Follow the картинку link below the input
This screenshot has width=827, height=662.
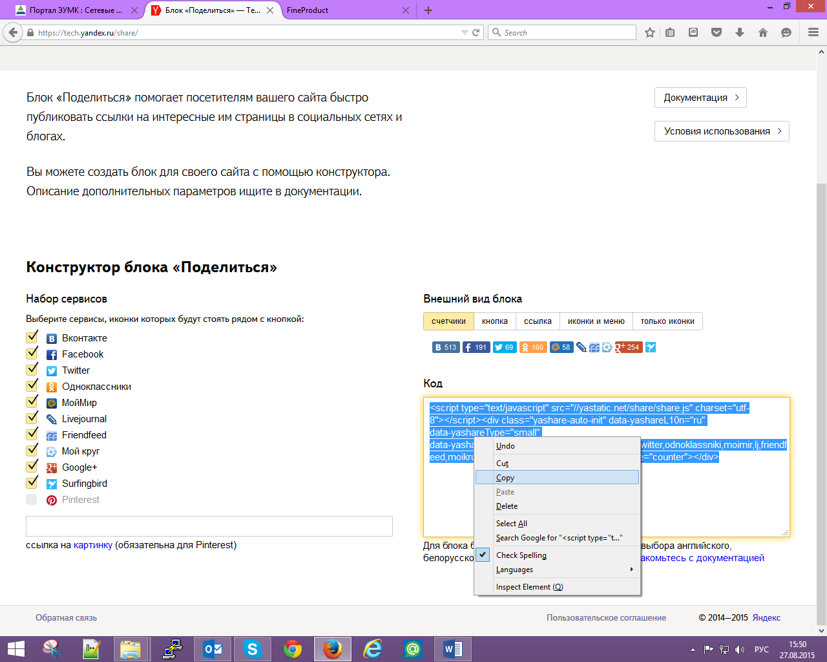93,545
